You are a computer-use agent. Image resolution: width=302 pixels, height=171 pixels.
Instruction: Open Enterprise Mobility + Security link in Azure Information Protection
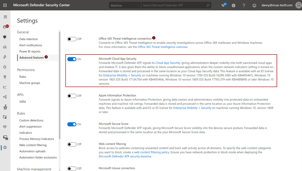coord(192,108)
